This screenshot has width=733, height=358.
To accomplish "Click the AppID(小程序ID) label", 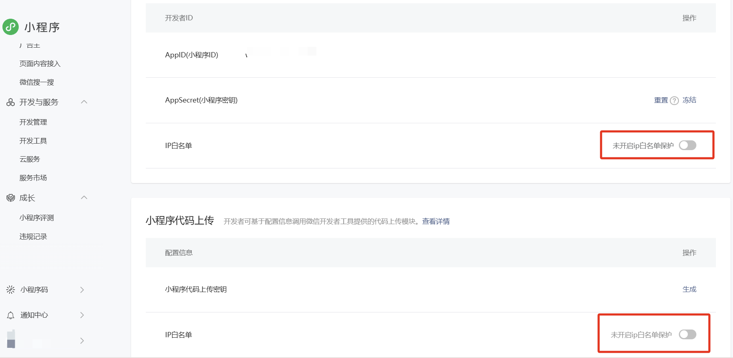I will tap(192, 55).
